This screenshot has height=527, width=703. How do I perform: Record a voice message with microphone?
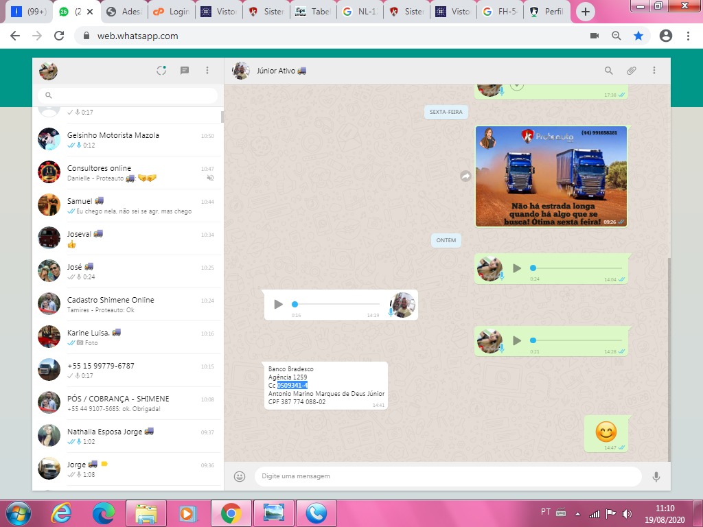(656, 476)
